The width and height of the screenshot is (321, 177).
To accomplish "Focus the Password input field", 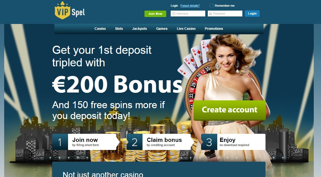I will pyautogui.click(x=225, y=13).
